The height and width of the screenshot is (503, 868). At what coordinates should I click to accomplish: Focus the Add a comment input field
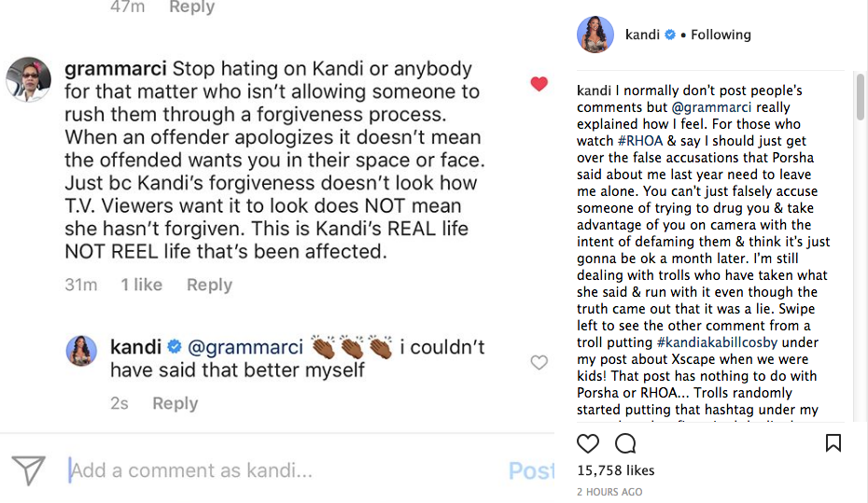280,470
